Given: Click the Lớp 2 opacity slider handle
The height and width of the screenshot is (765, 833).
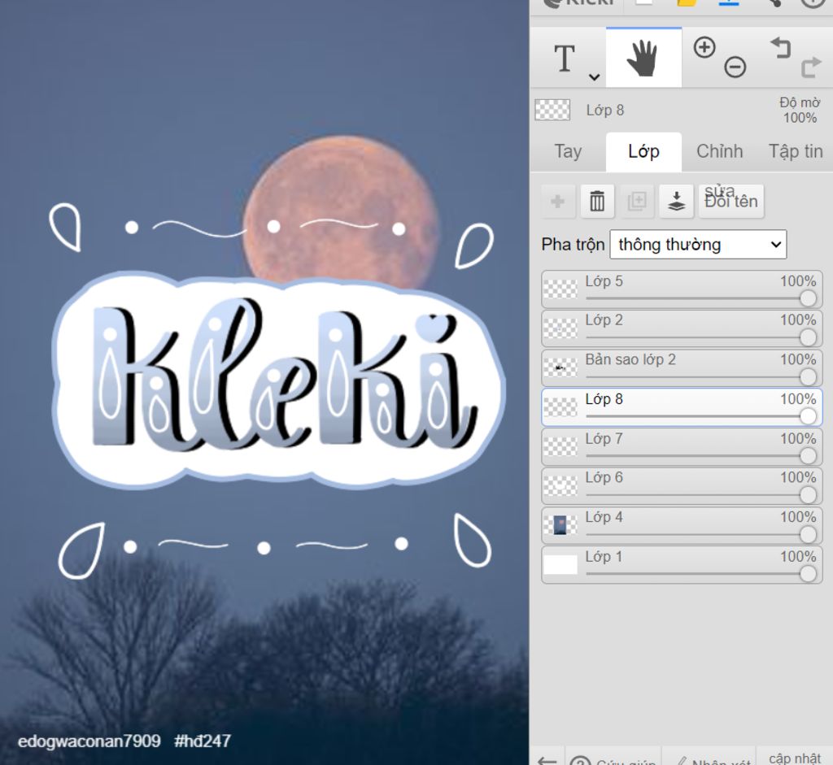Looking at the screenshot, I should pyautogui.click(x=808, y=337).
